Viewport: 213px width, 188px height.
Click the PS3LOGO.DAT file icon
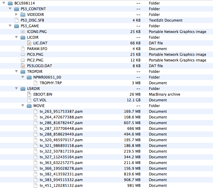[x=23, y=66]
